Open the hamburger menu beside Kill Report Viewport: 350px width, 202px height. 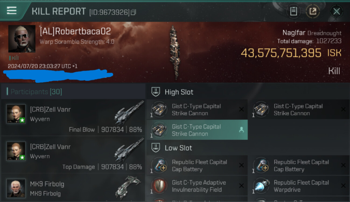tap(12, 11)
